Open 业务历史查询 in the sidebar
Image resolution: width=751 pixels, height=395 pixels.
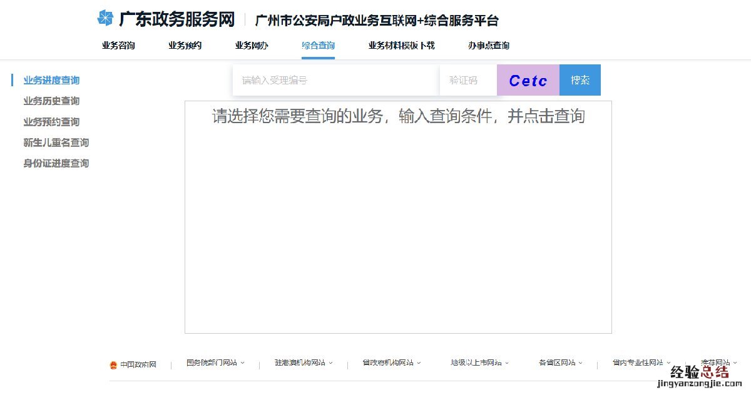coord(51,101)
